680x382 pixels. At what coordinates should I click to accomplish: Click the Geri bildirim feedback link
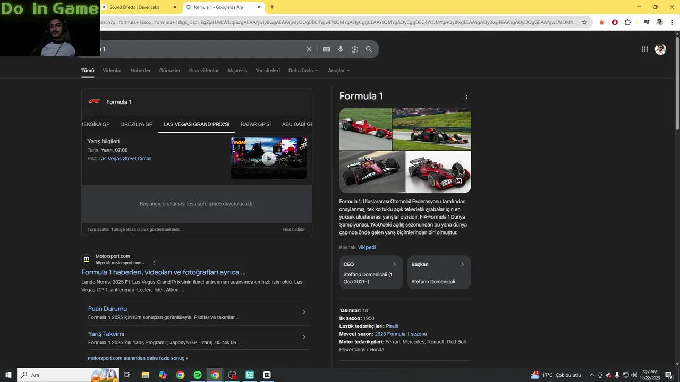tap(294, 230)
